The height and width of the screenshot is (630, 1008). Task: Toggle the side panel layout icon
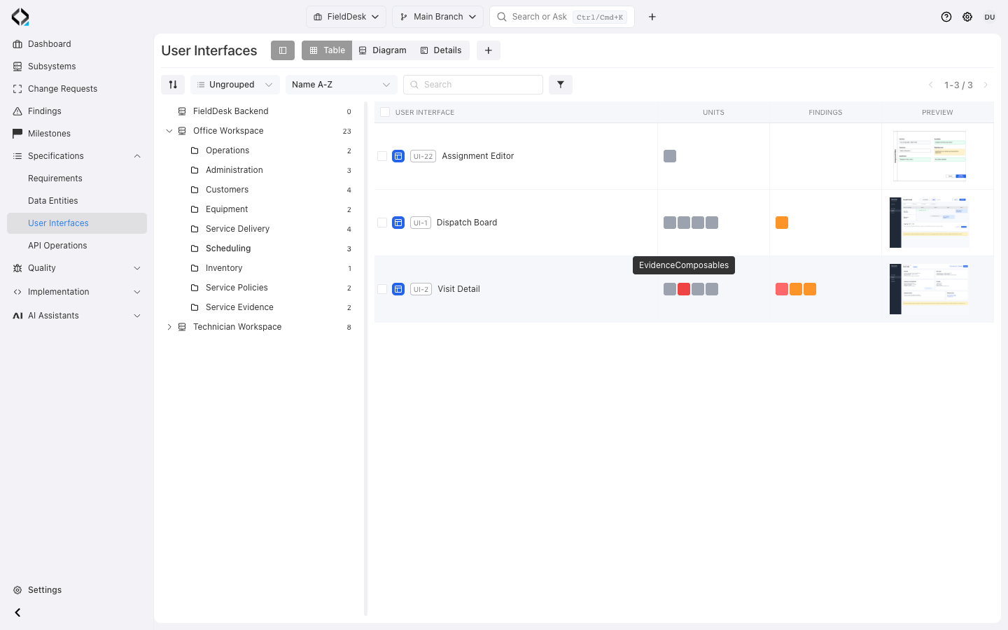pyautogui.click(x=283, y=50)
